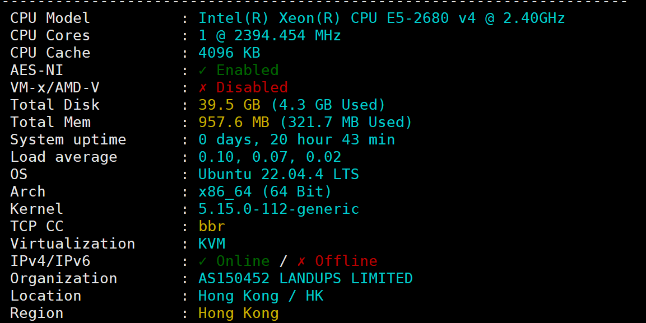Screen dimensions: 646x323
Task: Click the KVM virtualization value
Action: (212, 244)
